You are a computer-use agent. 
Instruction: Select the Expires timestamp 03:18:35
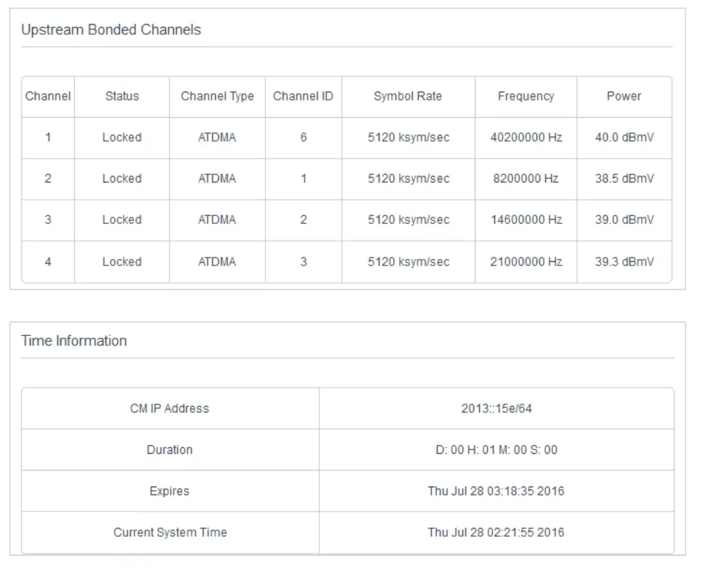(x=497, y=492)
